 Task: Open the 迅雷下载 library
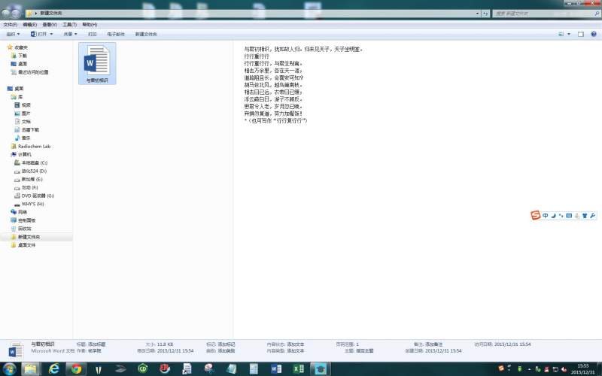[x=30, y=129]
